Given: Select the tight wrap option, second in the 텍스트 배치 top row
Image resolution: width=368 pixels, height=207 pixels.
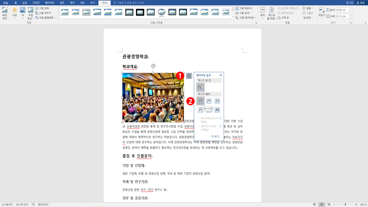Looking at the screenshot, I should 209,101.
